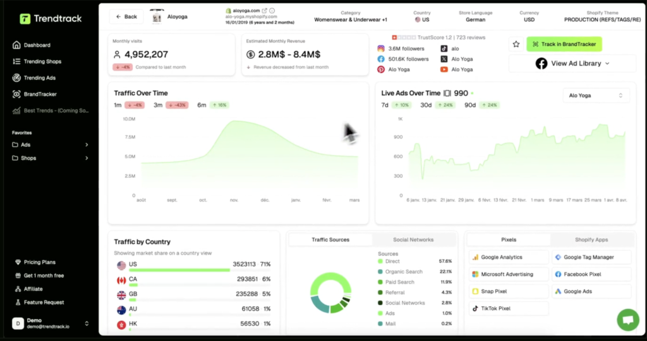This screenshot has height=341, width=647.
Task: Click Facebook Pixel entry
Action: 591,274
